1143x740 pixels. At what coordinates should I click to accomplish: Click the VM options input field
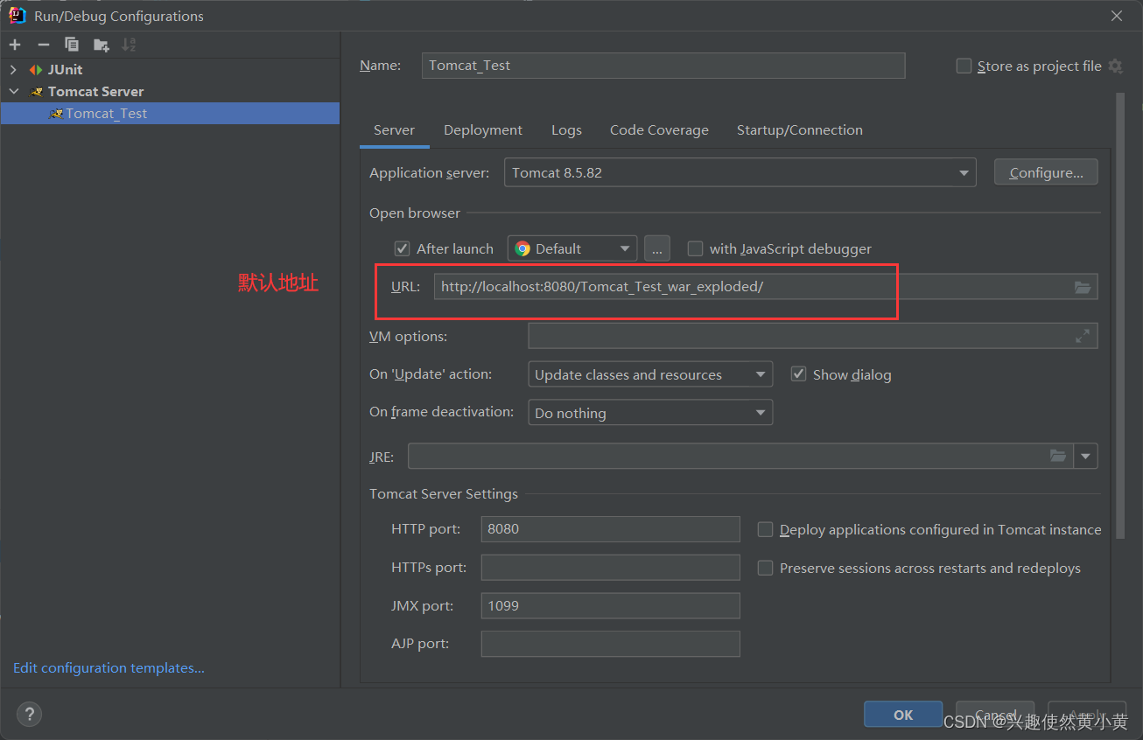(x=813, y=336)
